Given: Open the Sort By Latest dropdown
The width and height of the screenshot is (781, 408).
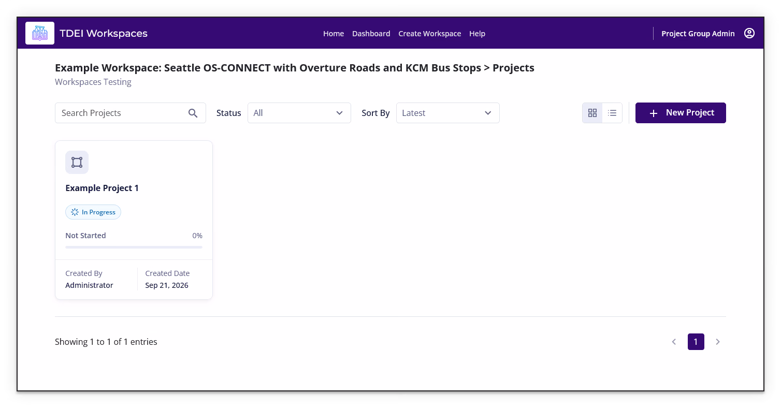Looking at the screenshot, I should [448, 113].
